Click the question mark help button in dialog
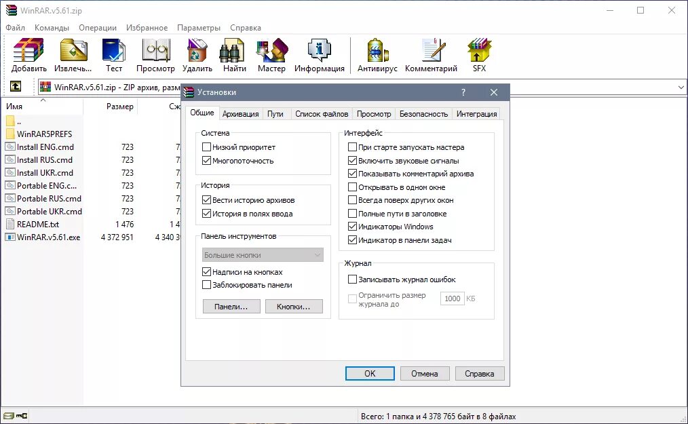Screen dimensions: 688x424 coord(463,92)
